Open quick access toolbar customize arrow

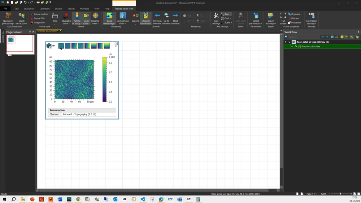(50, 2)
